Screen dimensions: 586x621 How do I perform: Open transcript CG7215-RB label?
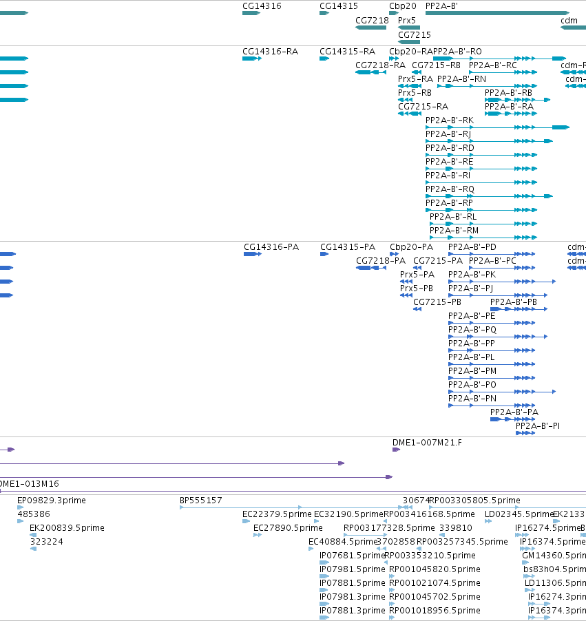tap(437, 65)
